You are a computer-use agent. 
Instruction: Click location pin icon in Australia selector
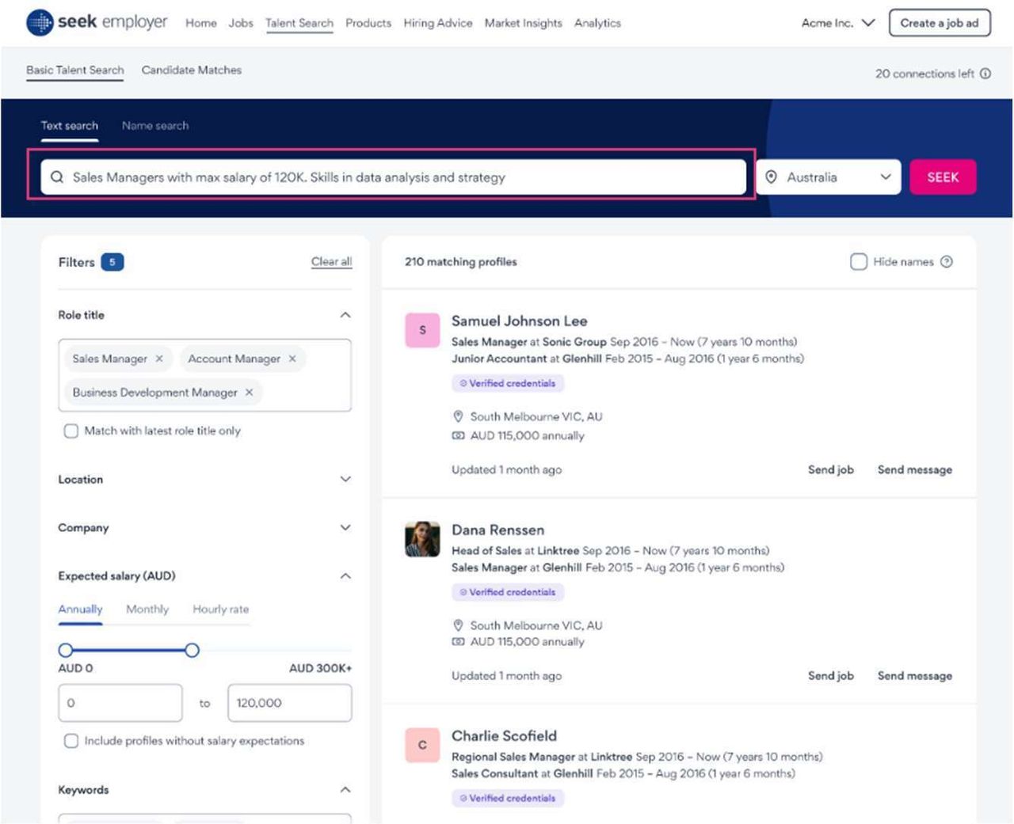(x=771, y=177)
